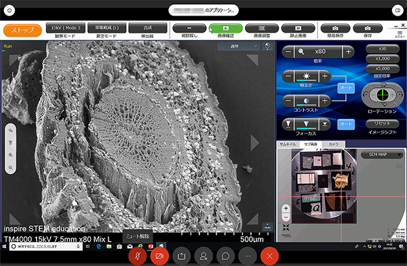Click the auto brightness/contrast オート button

click(346, 88)
